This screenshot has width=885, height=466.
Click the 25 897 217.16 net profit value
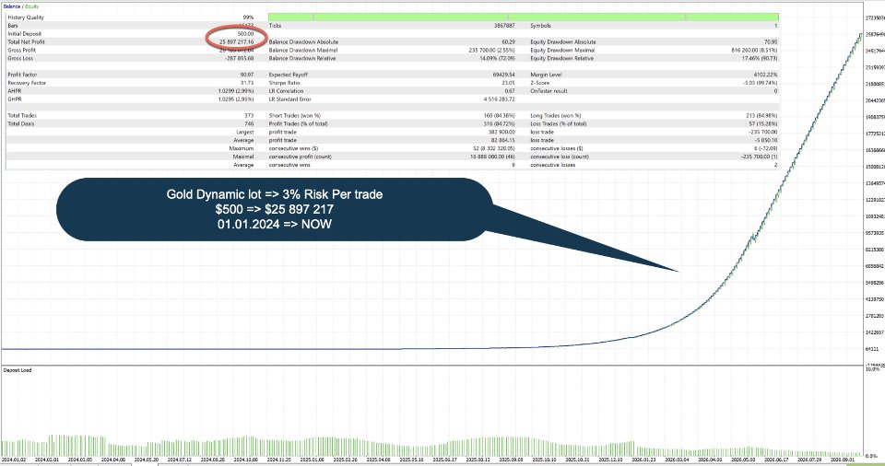(x=237, y=41)
